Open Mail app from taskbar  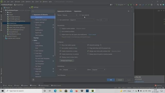[71, 91]
